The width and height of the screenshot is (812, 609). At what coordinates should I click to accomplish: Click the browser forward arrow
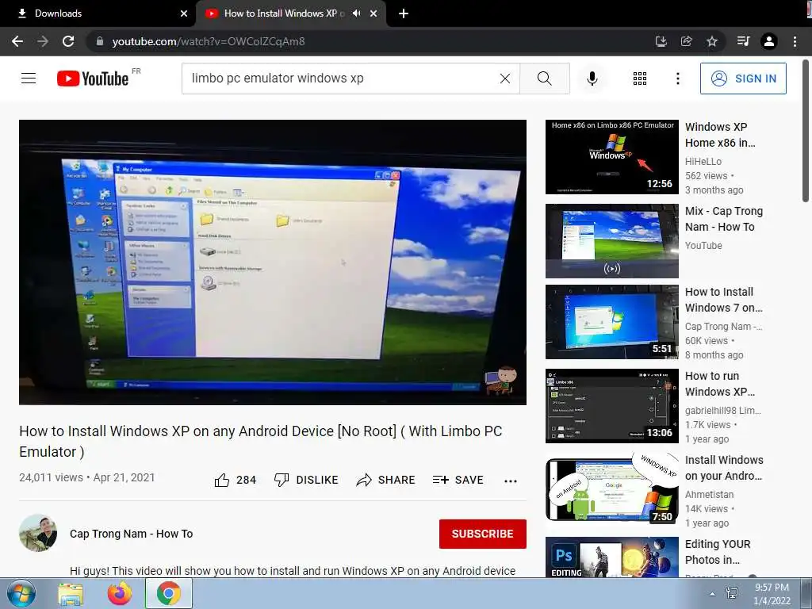43,41
